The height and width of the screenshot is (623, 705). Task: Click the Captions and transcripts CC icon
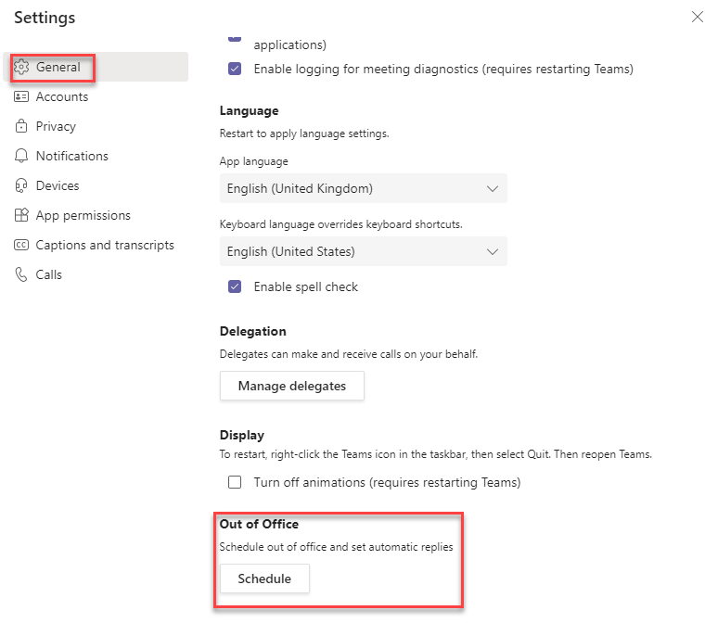coord(21,245)
